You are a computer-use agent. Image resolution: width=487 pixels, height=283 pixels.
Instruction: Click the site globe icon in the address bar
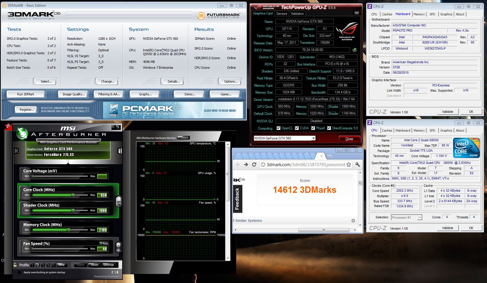pyautogui.click(x=263, y=164)
